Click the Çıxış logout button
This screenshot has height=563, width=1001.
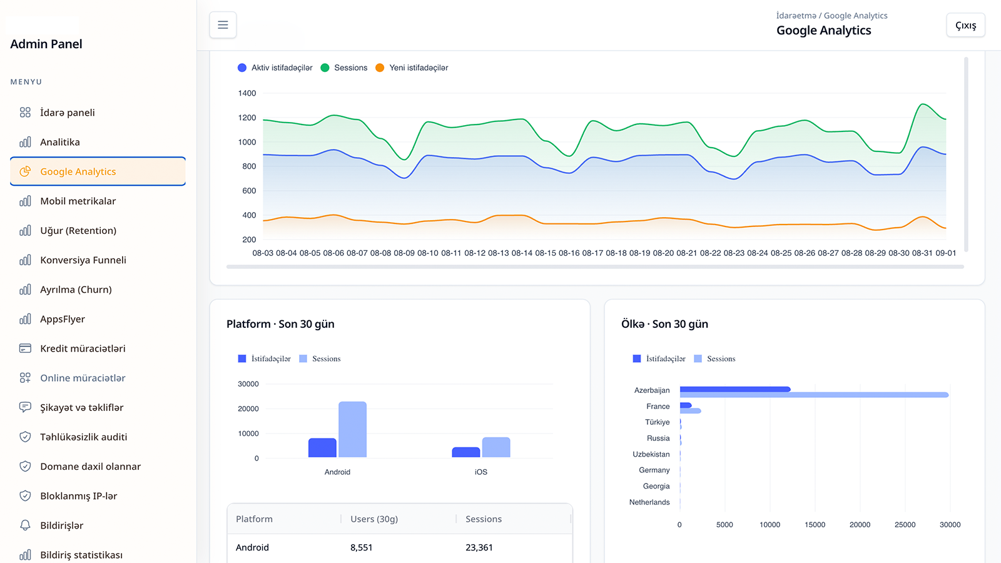[965, 25]
